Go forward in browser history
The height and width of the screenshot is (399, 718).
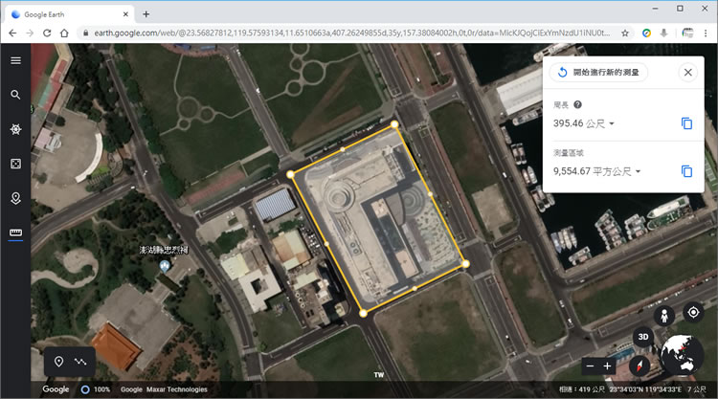(x=30, y=33)
